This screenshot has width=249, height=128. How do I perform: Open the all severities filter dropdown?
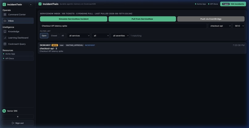120,36
